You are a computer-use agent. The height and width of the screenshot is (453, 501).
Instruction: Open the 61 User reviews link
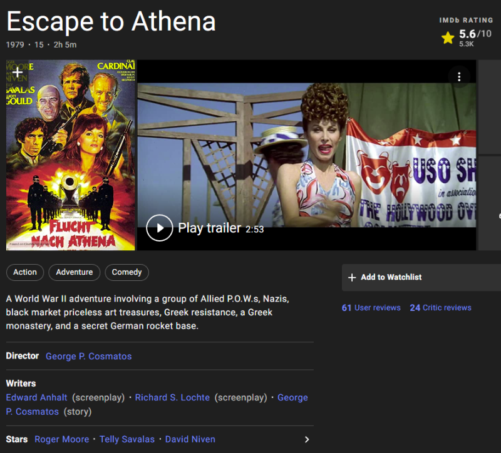point(371,308)
